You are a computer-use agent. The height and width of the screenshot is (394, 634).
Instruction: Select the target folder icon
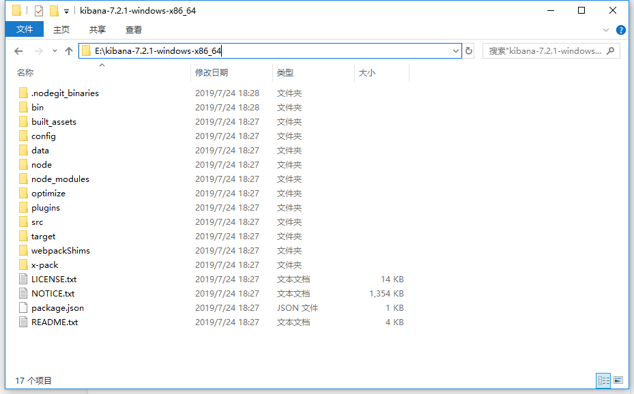[x=23, y=237]
